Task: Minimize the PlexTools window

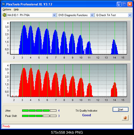Action: pyautogui.click(x=119, y=4)
